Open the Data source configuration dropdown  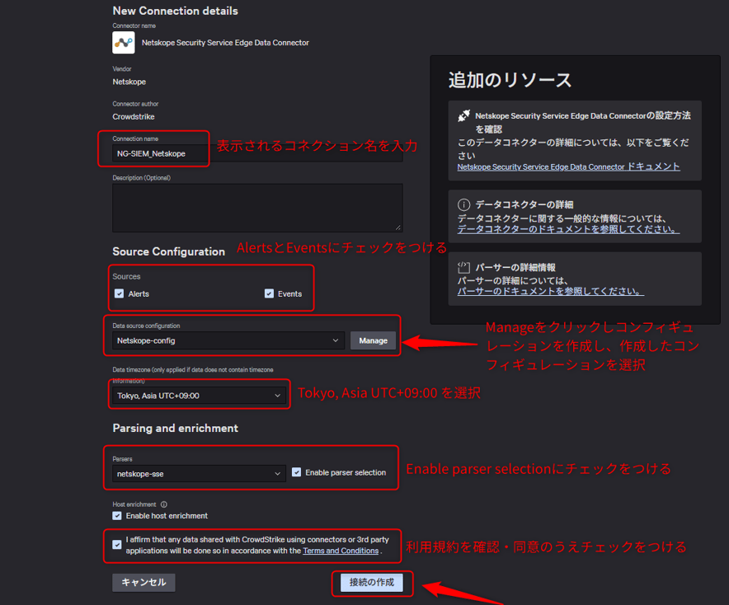pos(227,340)
